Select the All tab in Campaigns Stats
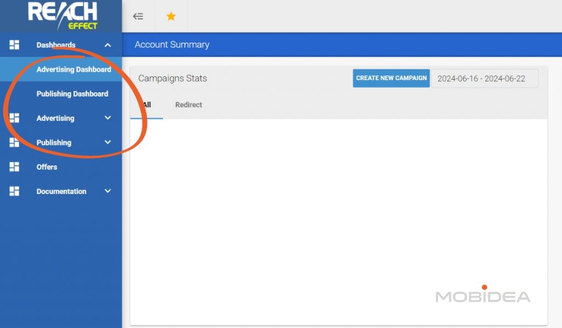 pos(147,105)
